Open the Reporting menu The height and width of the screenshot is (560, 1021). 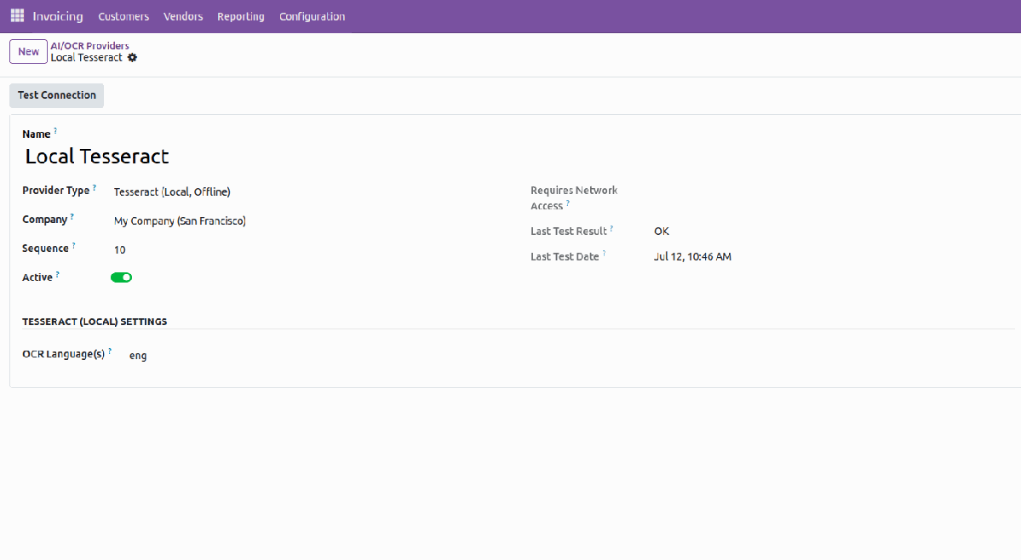click(x=241, y=16)
